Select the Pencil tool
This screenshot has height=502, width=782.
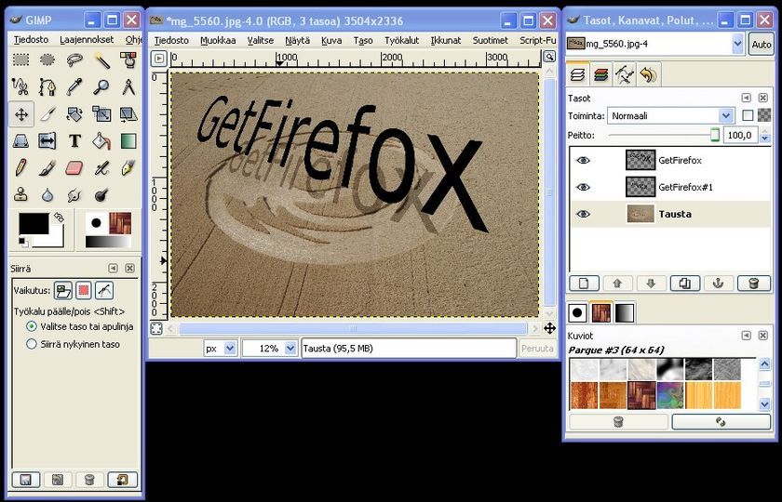click(20, 168)
